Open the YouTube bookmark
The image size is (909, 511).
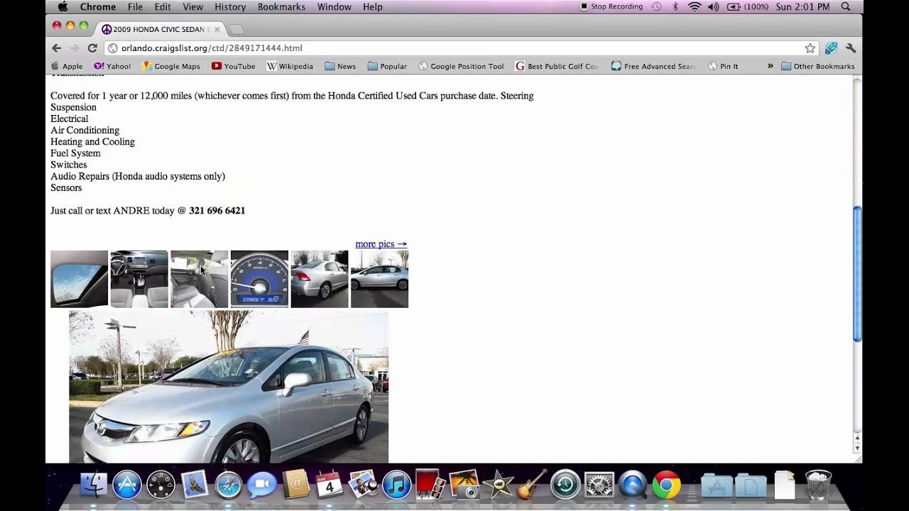click(x=234, y=66)
